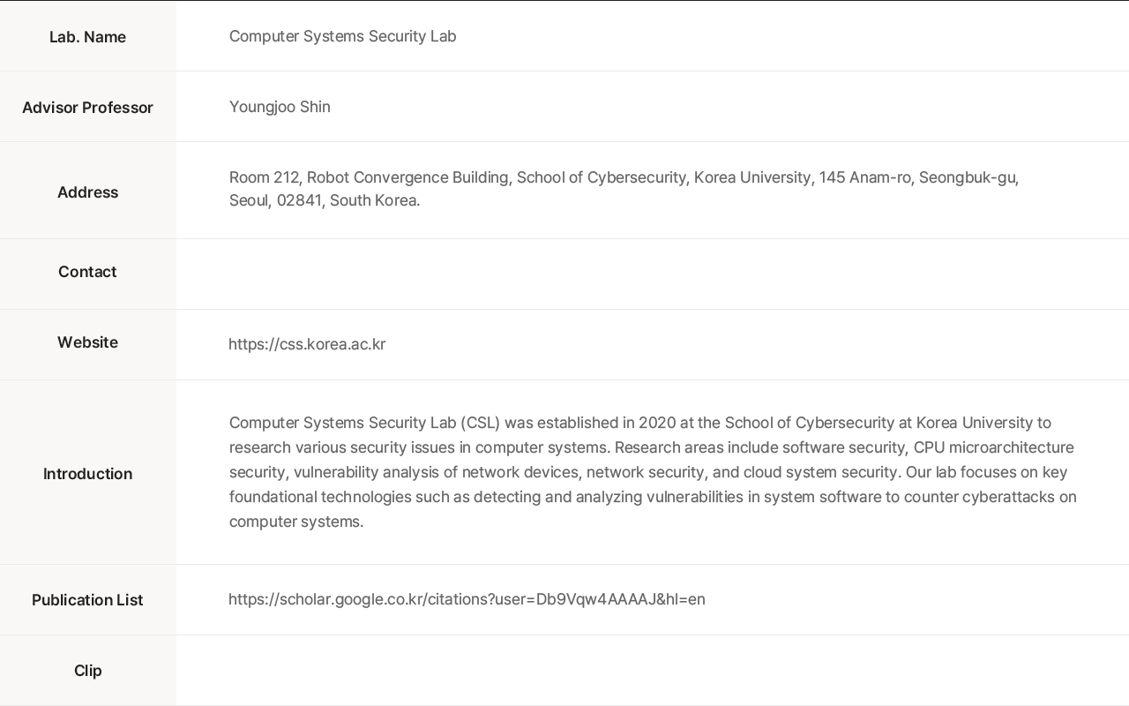Click the empty Clip value cell
Image resolution: width=1129 pixels, height=706 pixels.
pyautogui.click(x=653, y=671)
